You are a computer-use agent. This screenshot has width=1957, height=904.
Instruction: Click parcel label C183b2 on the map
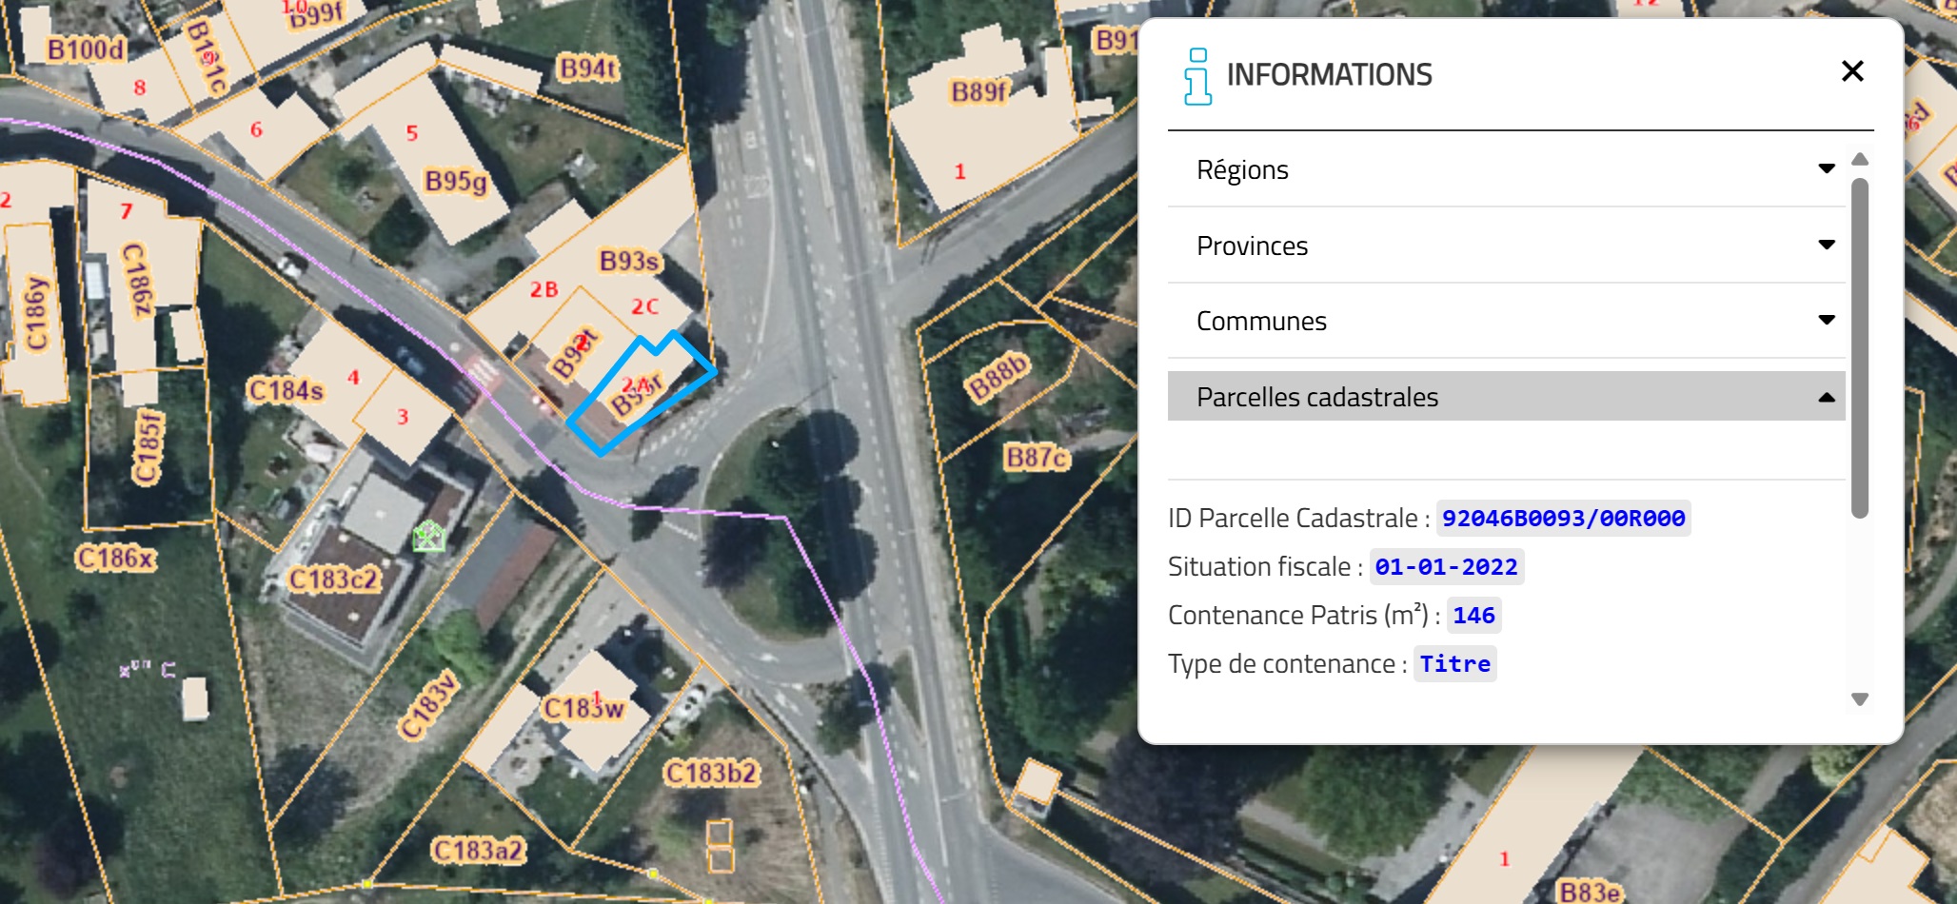click(x=711, y=773)
